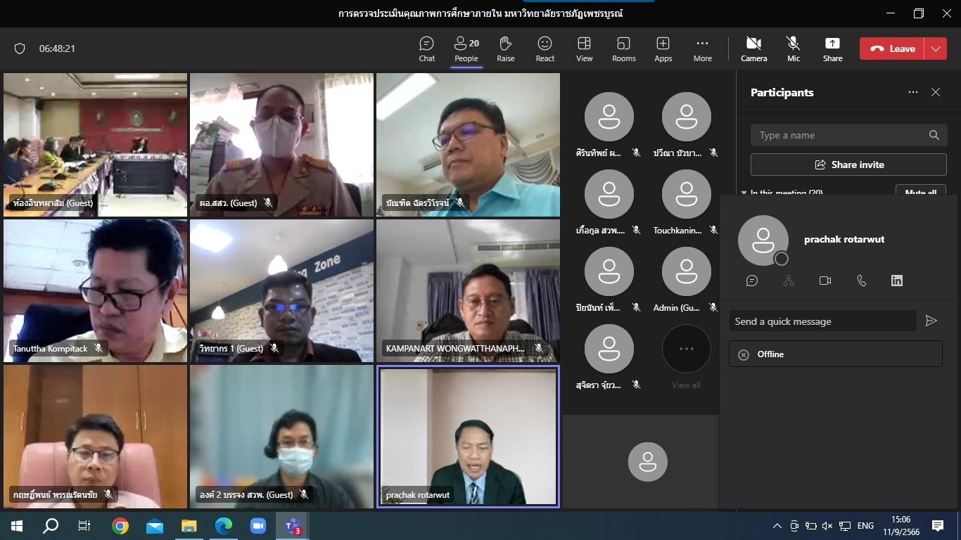
Task: Unmute the Mic
Action: point(793,49)
